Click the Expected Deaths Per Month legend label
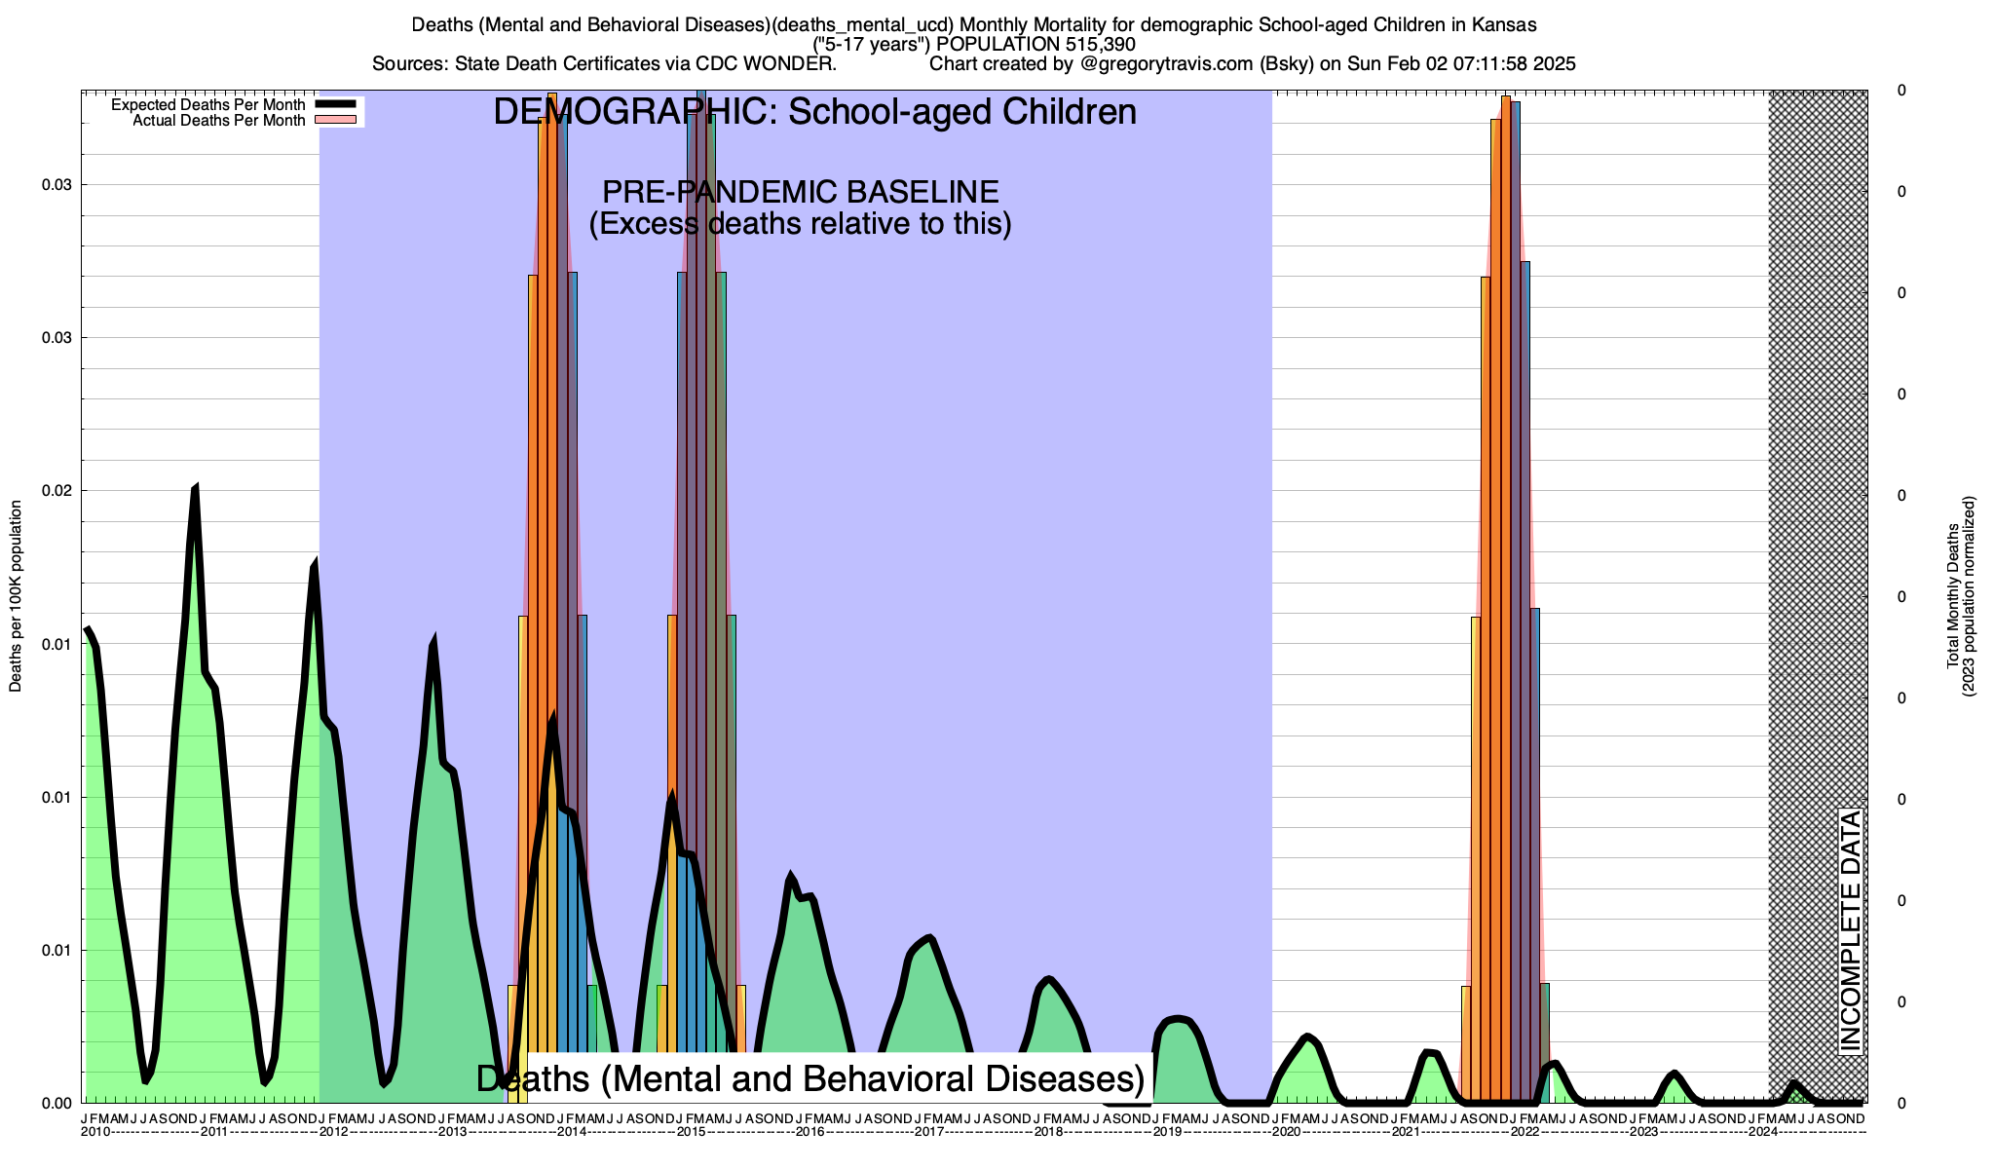The height and width of the screenshot is (1169, 1995). [x=207, y=104]
